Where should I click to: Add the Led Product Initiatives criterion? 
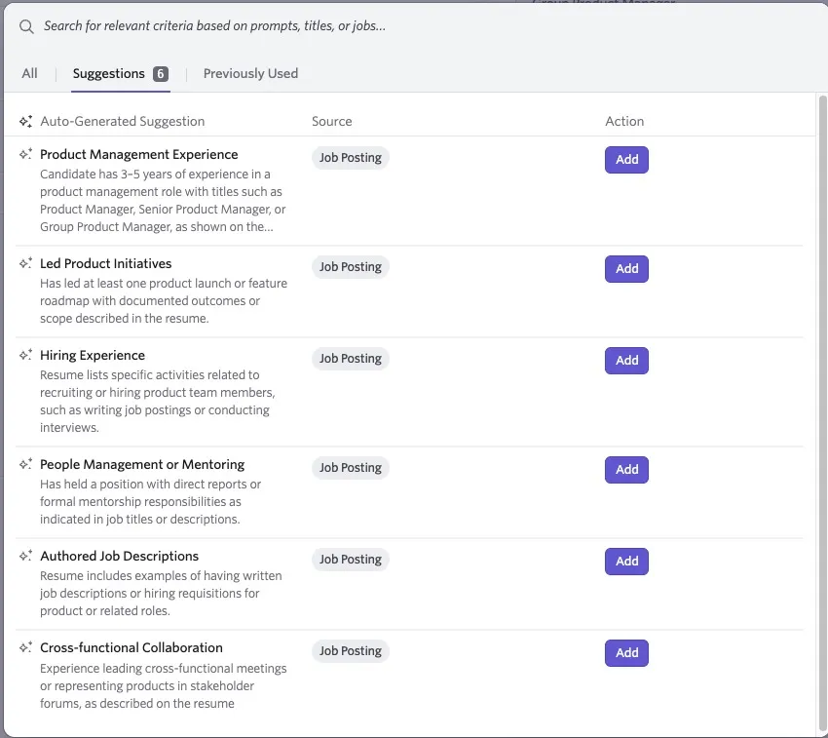(x=626, y=268)
